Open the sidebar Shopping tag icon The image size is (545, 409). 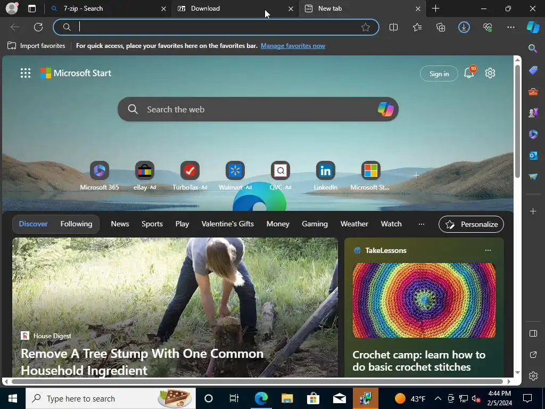(x=533, y=70)
